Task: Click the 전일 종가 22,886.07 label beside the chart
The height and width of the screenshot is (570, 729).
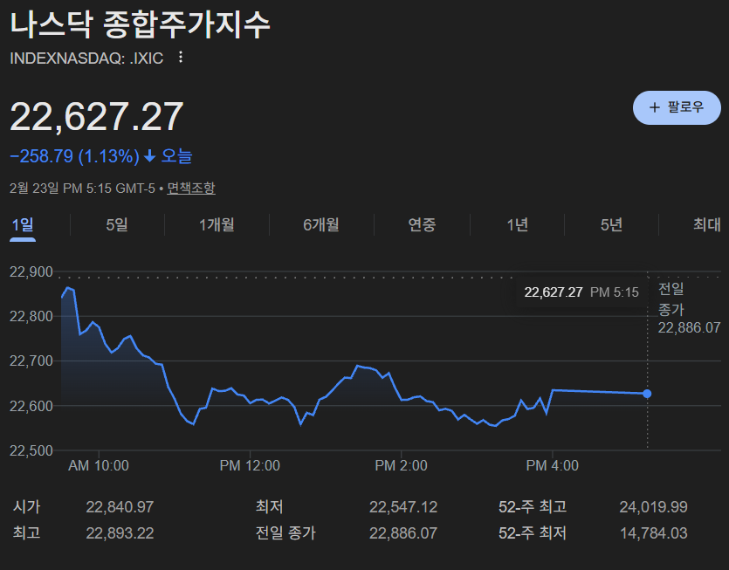Action: pyautogui.click(x=688, y=309)
